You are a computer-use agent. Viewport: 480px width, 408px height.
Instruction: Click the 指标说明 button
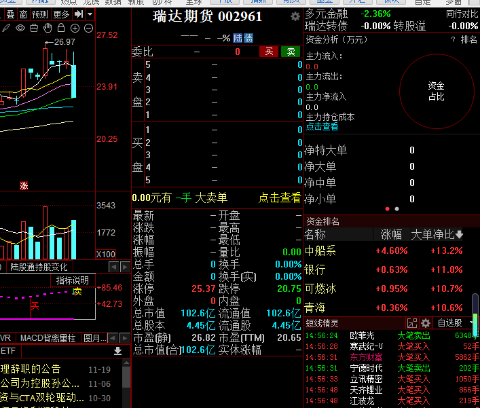73,280
